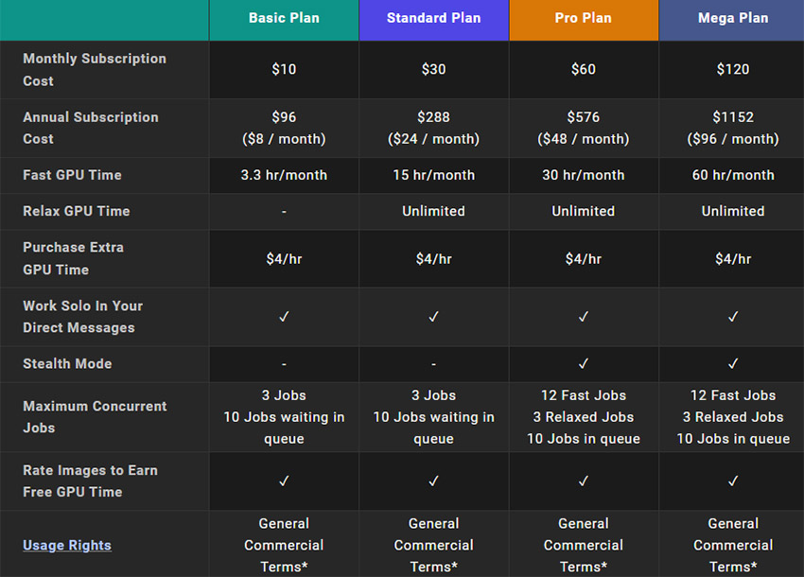Click Work Solo checkmark under Standard Plan
Image resolution: width=804 pixels, height=577 pixels.
pyautogui.click(x=434, y=317)
